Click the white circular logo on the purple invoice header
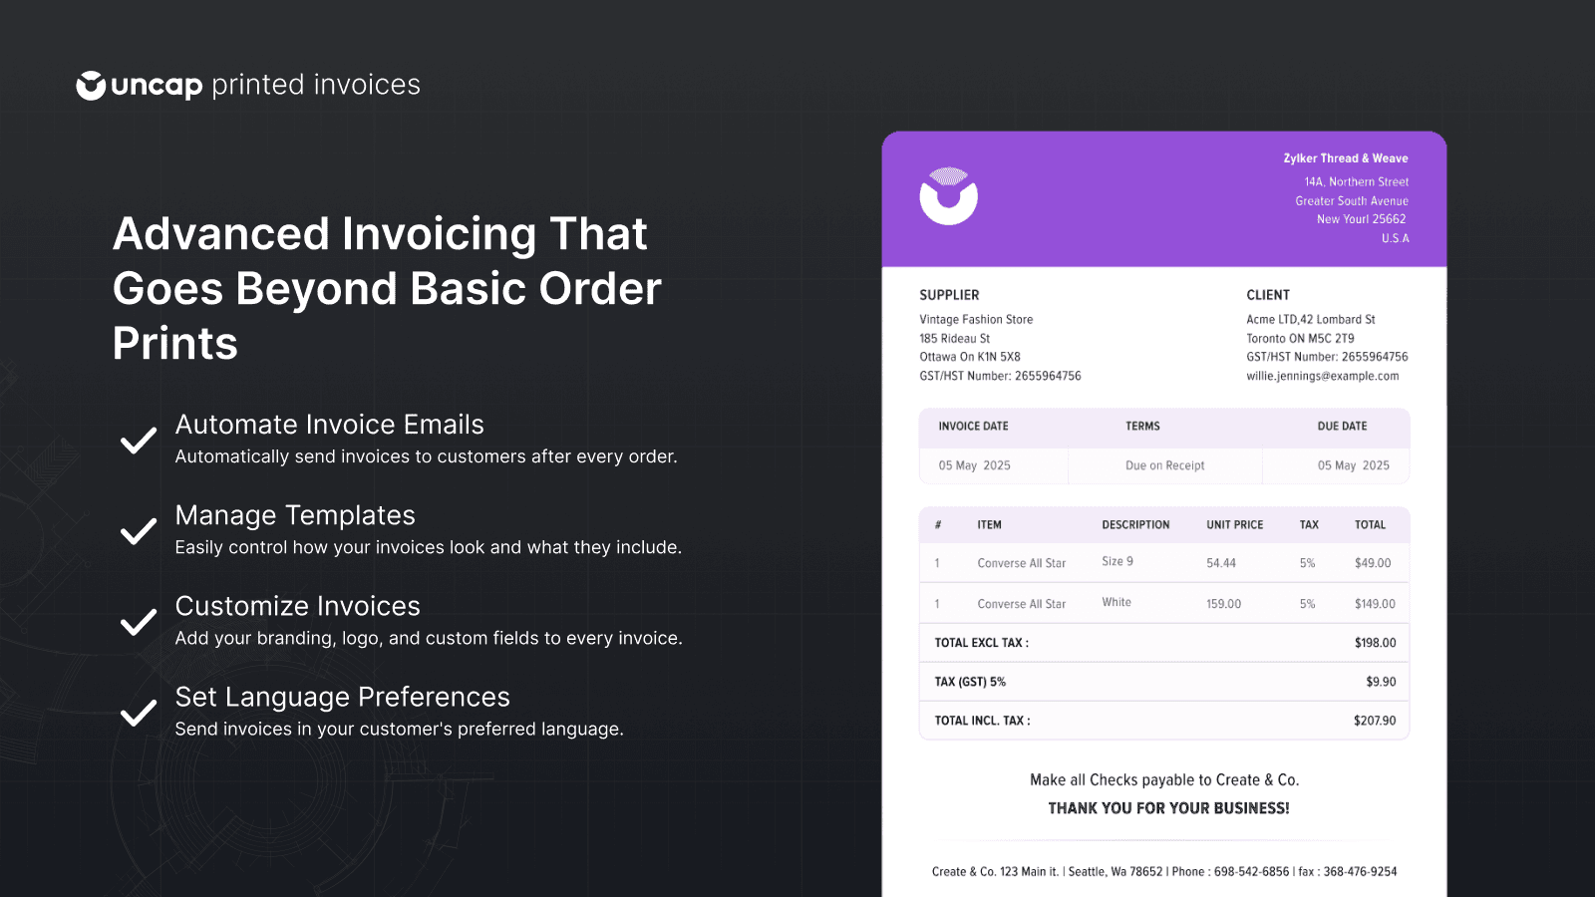This screenshot has height=897, width=1595. coord(948,196)
